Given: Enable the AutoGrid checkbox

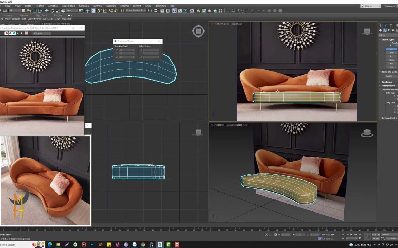Looking at the screenshot, I should click(390, 43).
